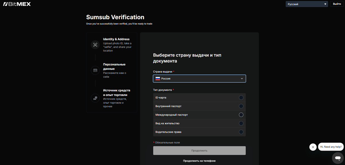Open the Персональные данные step

(x=112, y=70)
